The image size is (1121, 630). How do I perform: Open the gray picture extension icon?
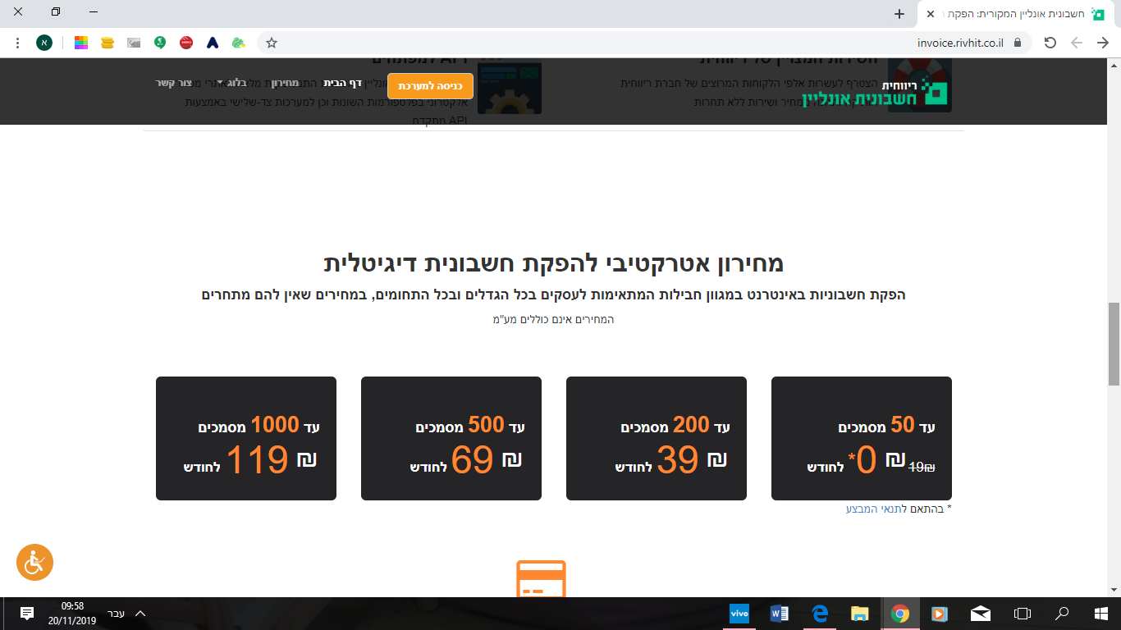pos(134,43)
